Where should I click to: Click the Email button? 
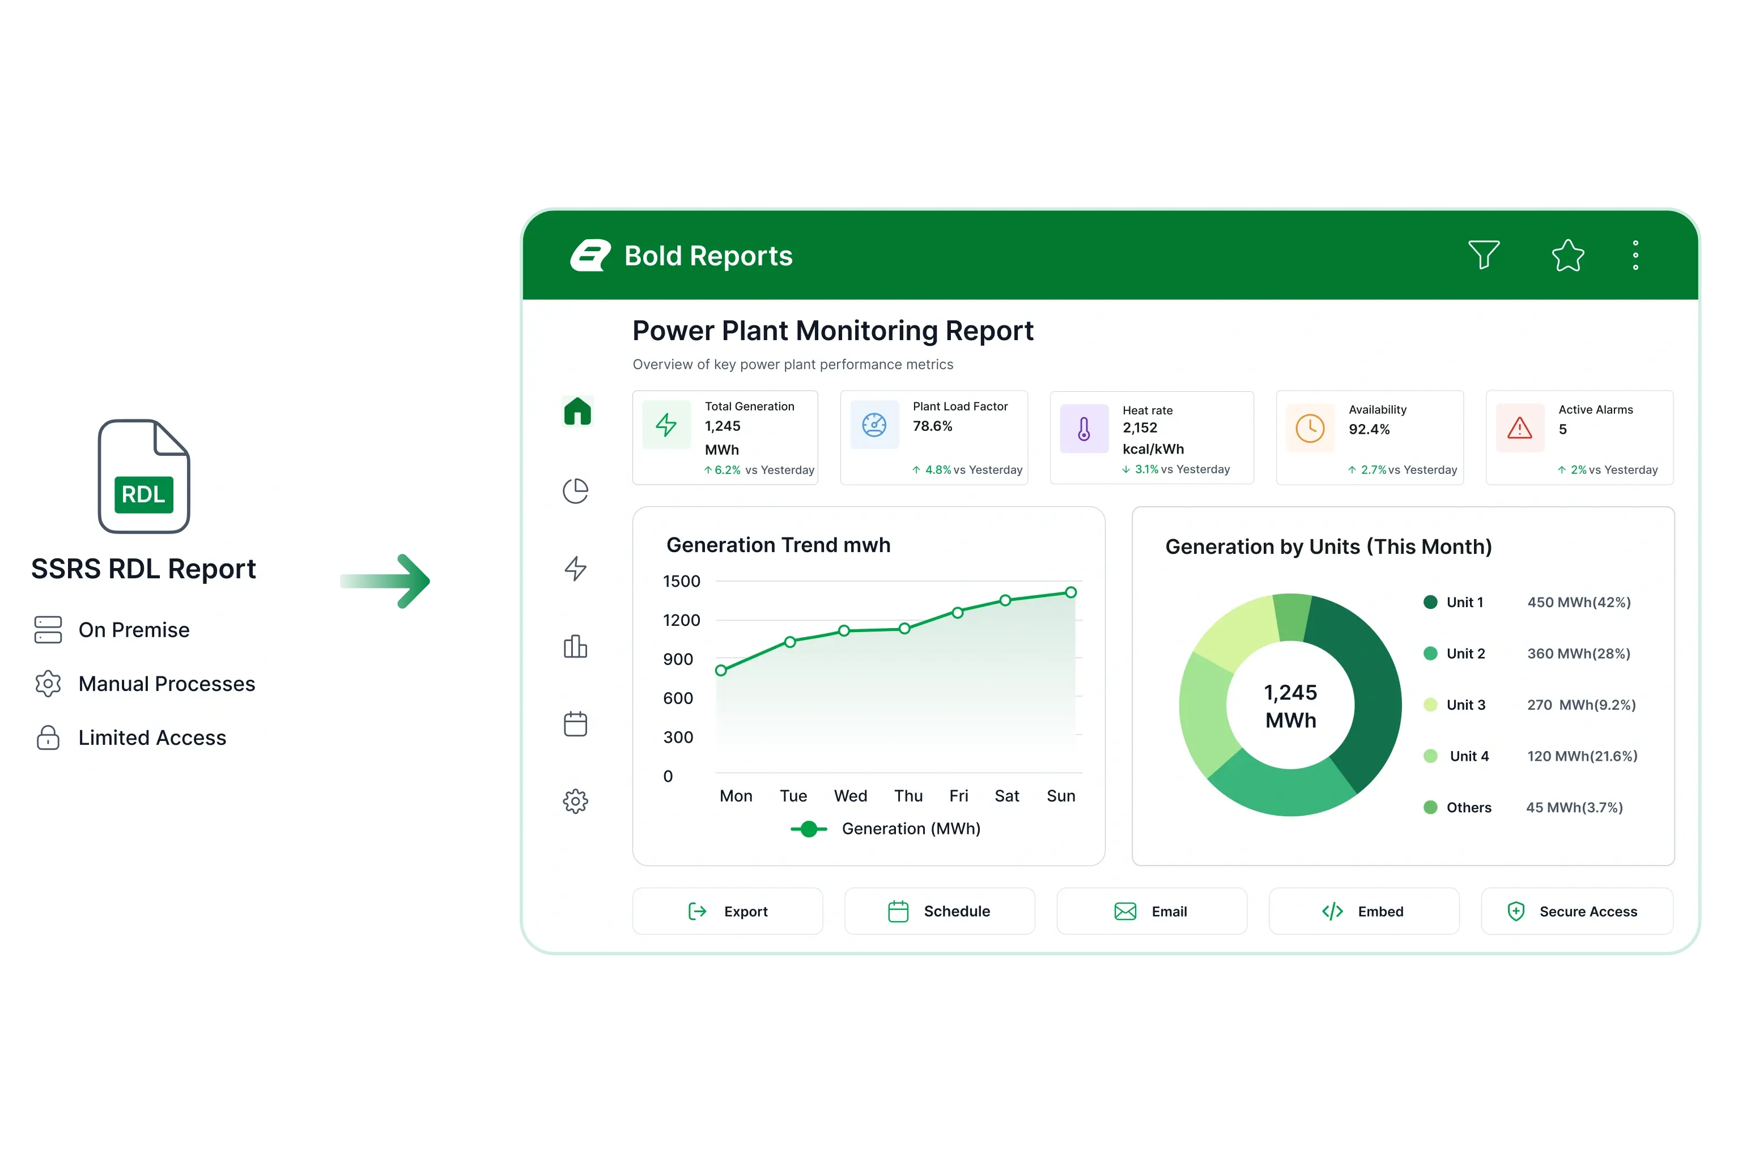pos(1151,911)
